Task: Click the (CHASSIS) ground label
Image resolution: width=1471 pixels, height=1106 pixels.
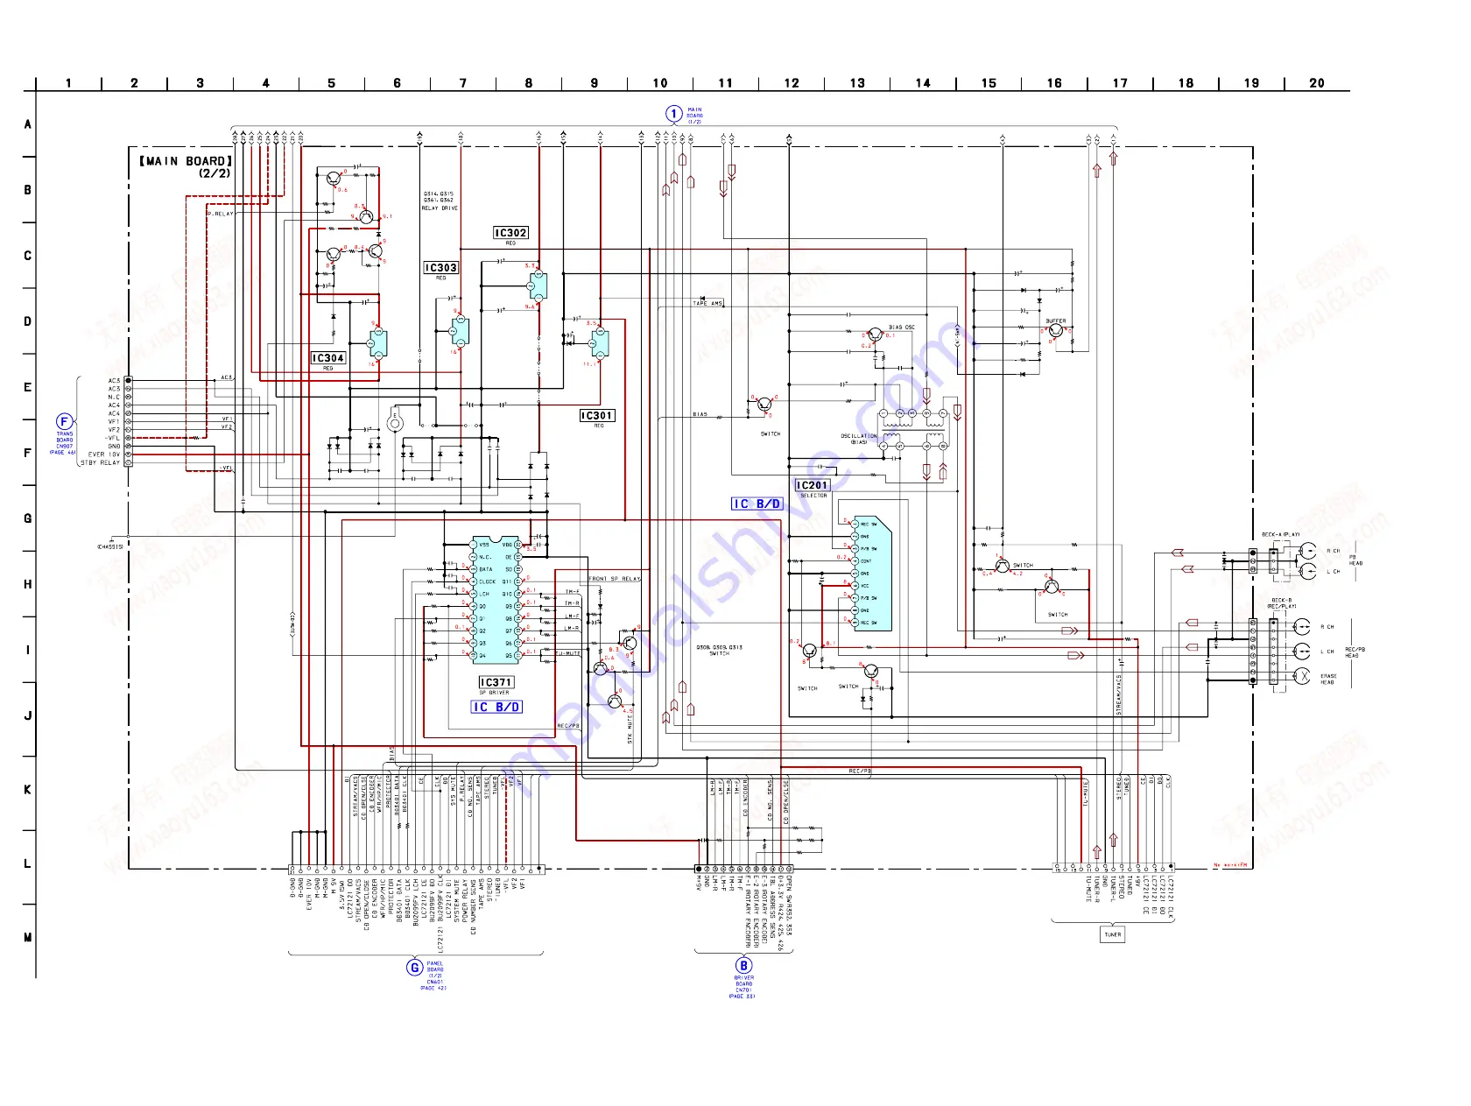Action: coord(110,546)
